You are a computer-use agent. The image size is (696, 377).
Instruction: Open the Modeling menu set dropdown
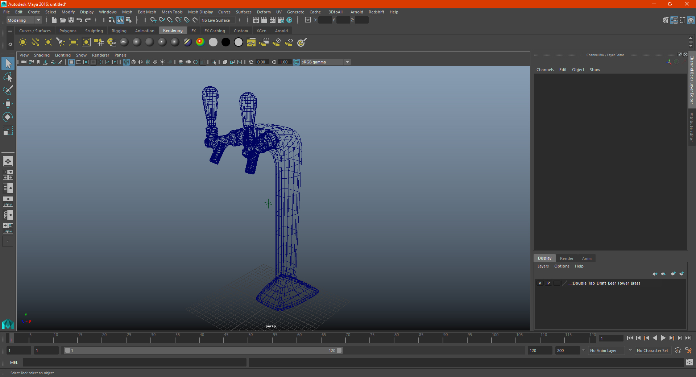tap(24, 20)
